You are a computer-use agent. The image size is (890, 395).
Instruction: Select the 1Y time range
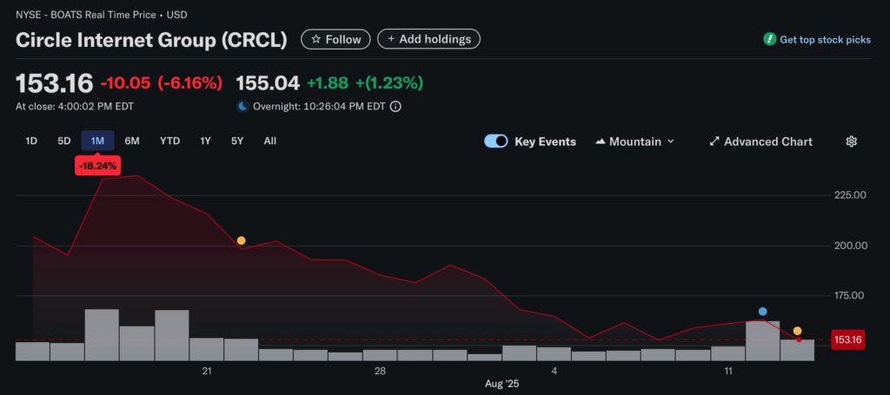click(205, 142)
